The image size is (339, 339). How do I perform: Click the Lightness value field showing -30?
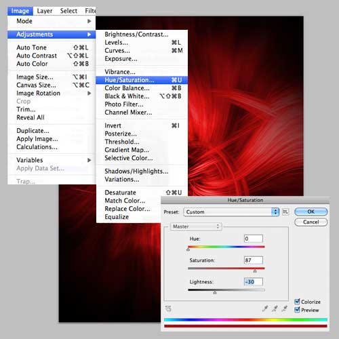click(254, 282)
